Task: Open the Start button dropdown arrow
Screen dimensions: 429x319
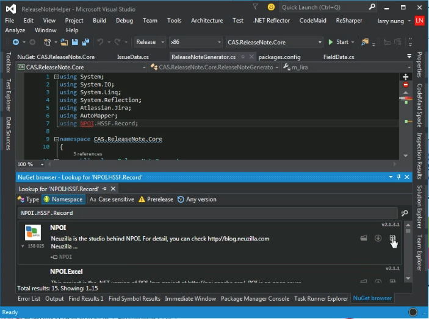Action: (x=353, y=42)
